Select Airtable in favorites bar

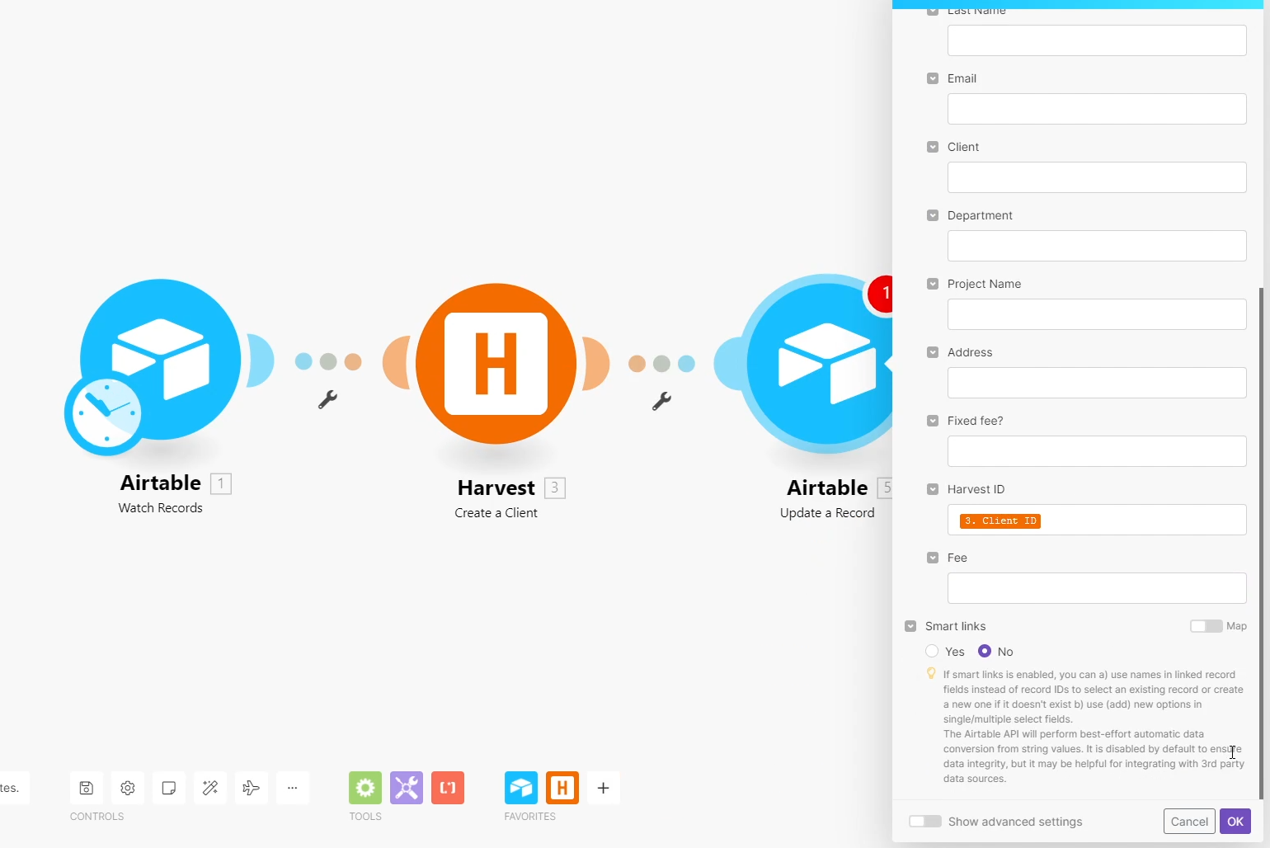point(521,788)
